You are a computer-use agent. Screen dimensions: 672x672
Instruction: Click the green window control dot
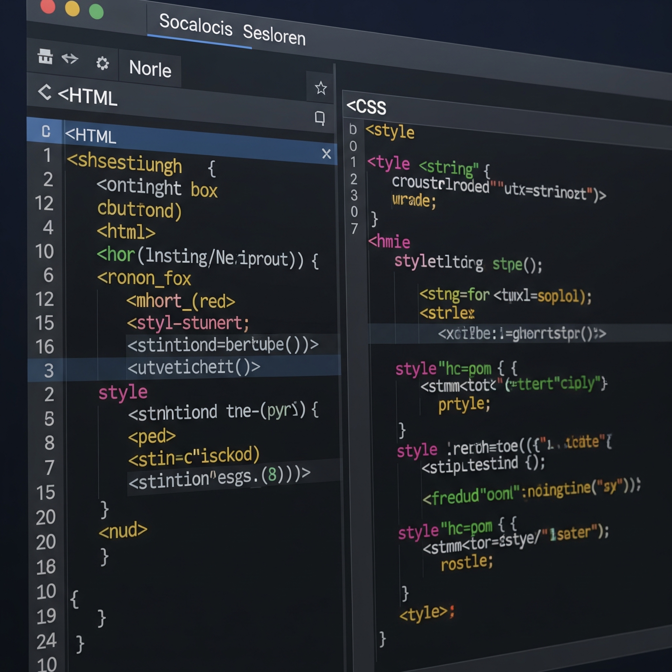tap(96, 11)
